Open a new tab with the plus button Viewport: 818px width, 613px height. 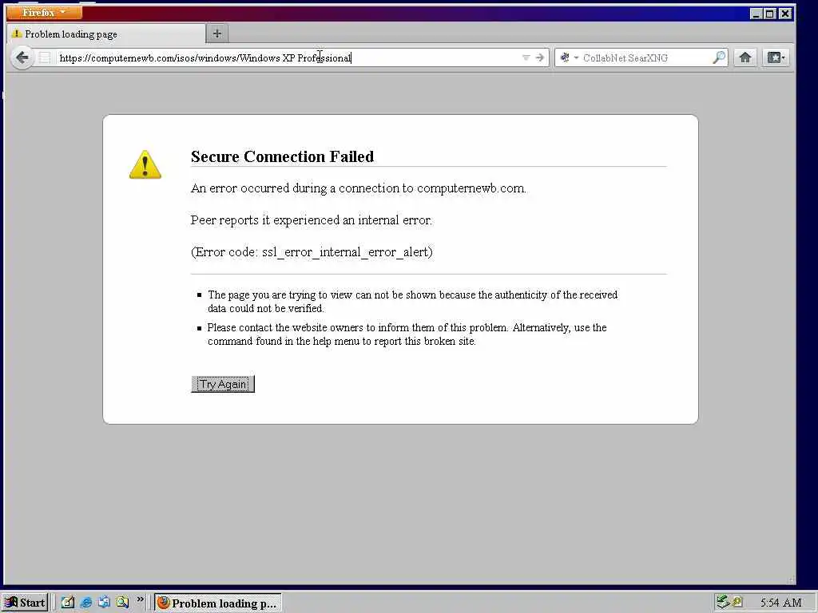[x=217, y=34]
